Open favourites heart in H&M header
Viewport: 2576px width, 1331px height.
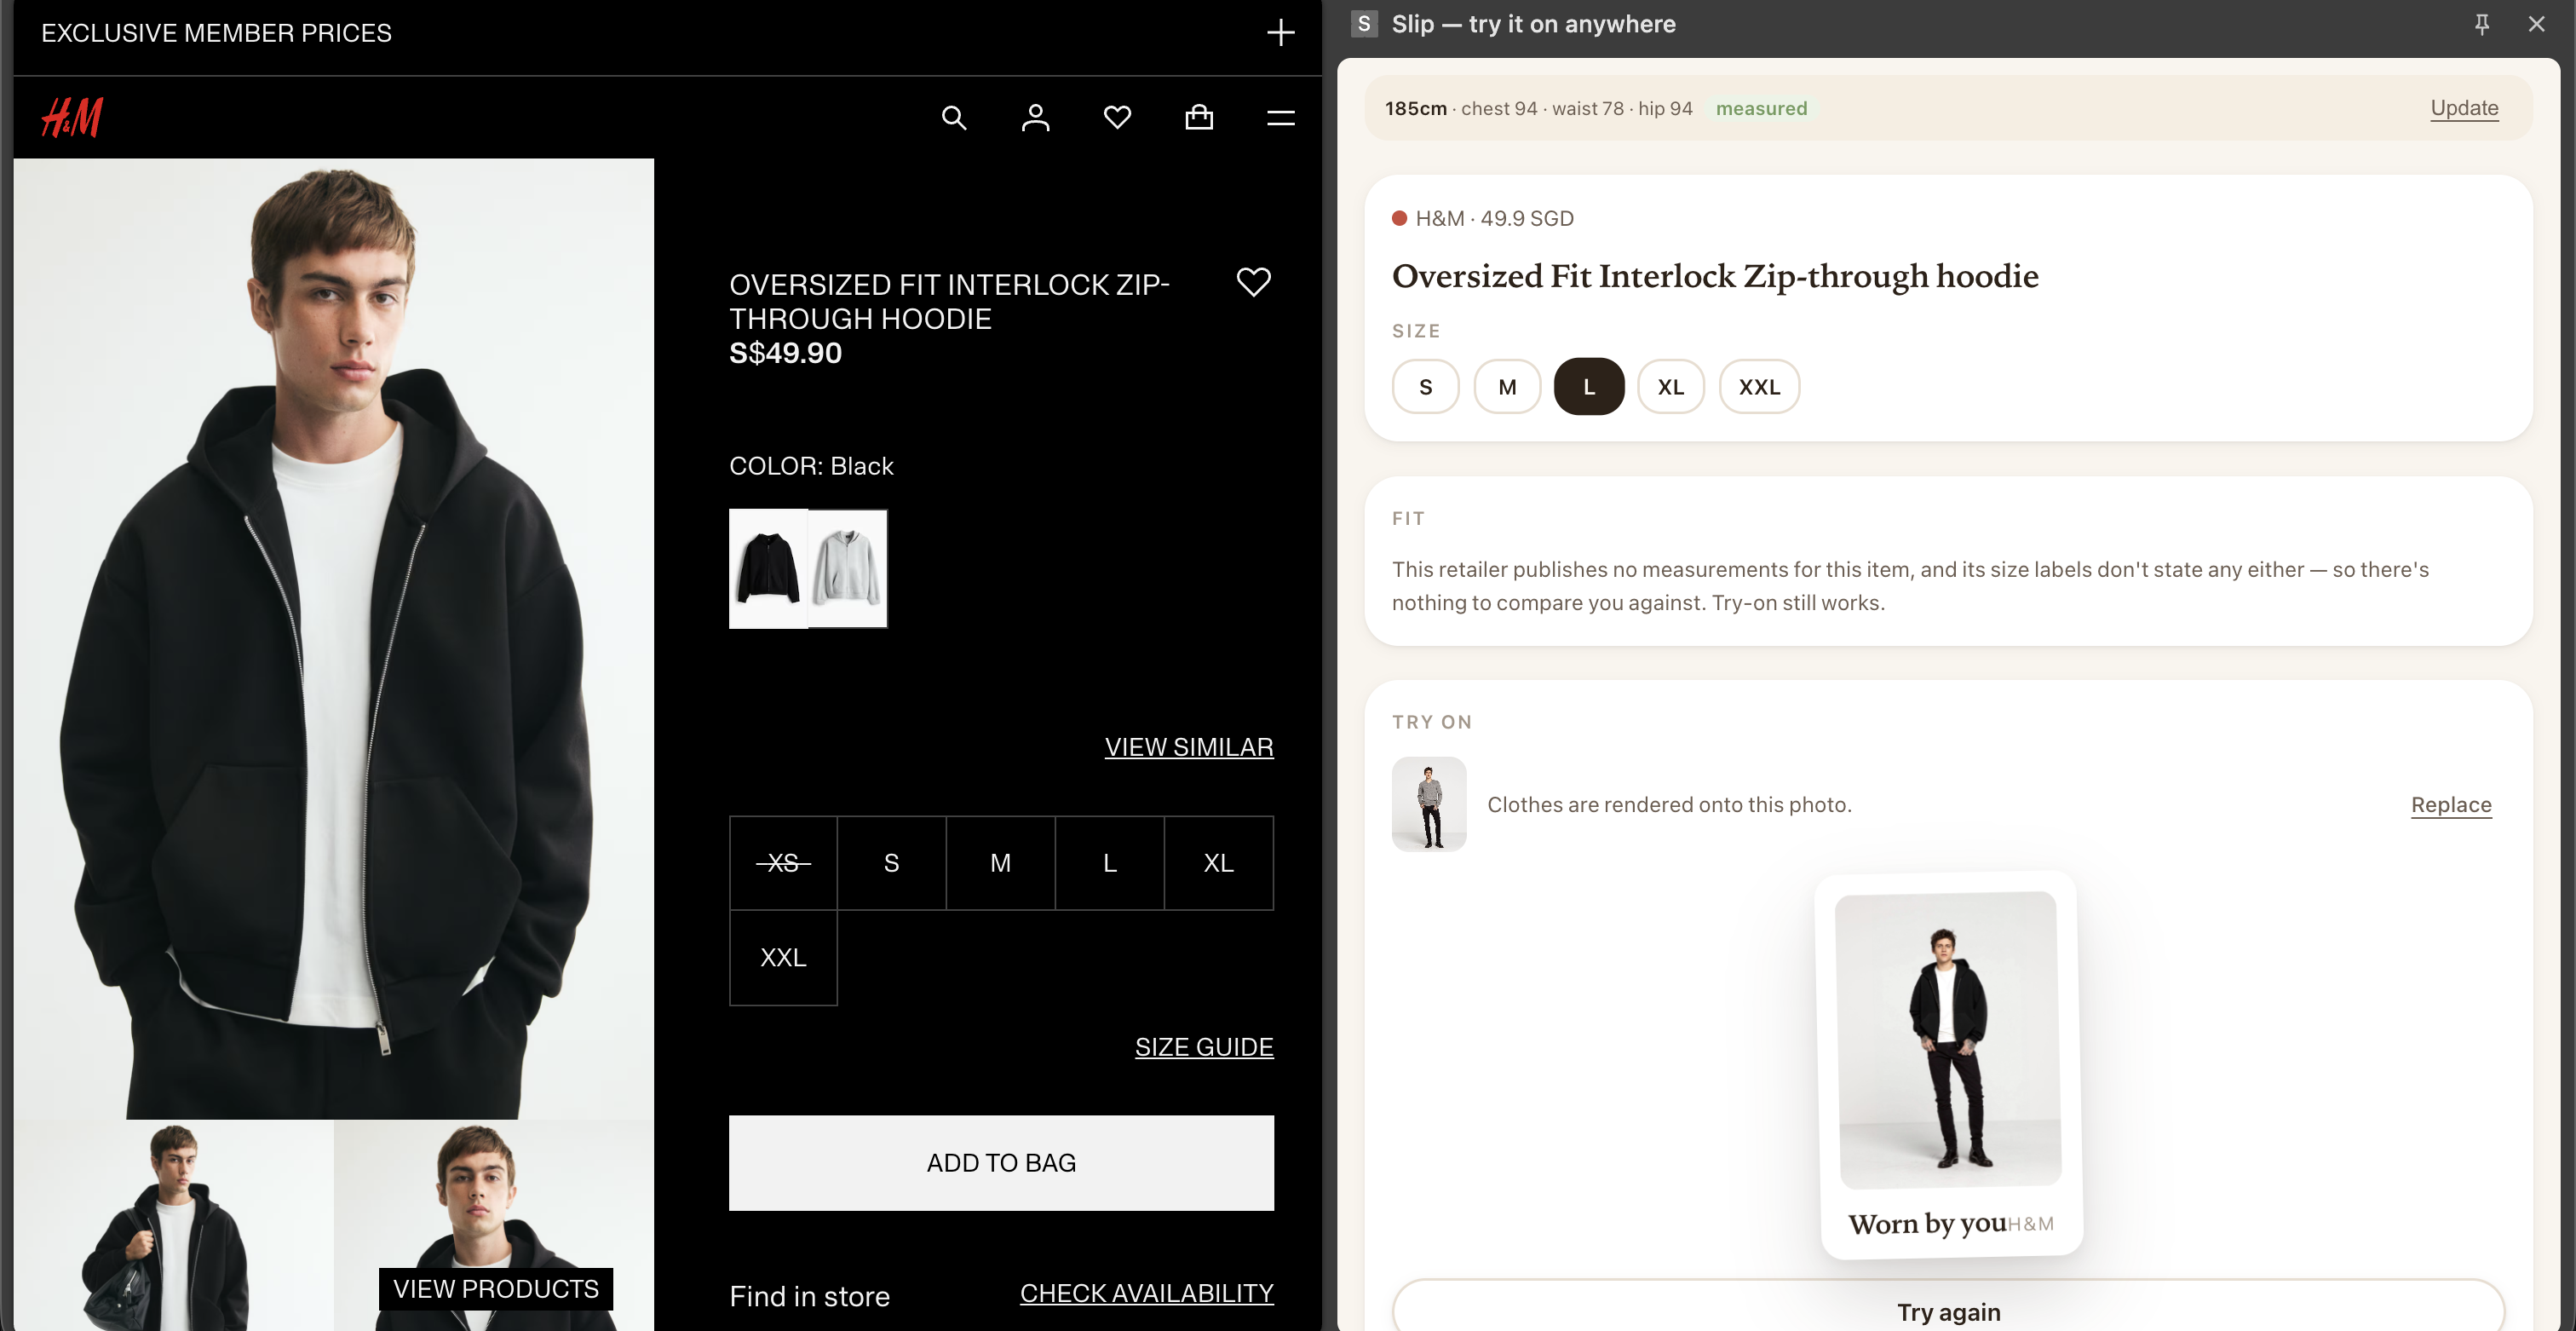(x=1117, y=118)
